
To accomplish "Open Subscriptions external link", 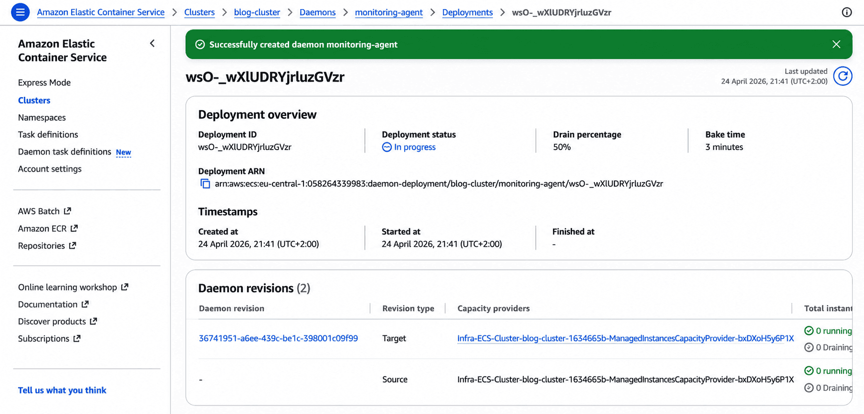I will pos(49,339).
